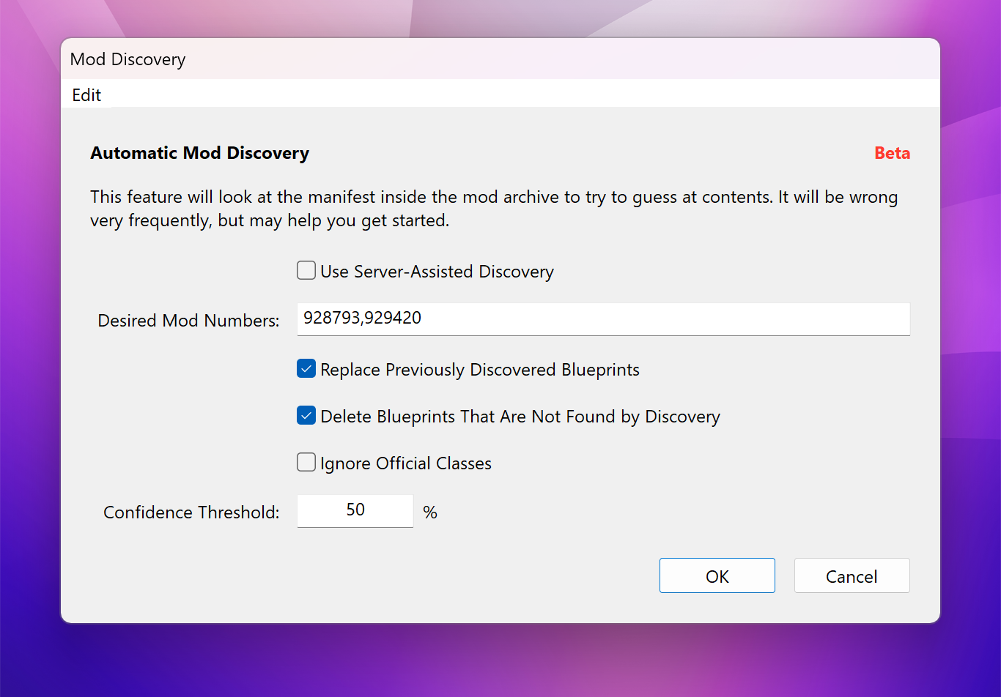This screenshot has height=697, width=1001.
Task: Click the 'Use Server-Assisted Discovery' label text
Action: point(437,272)
